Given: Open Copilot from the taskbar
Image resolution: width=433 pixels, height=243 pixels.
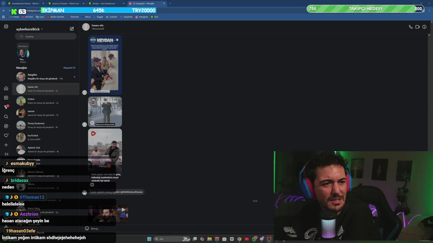Looking at the screenshot, I should [x=202, y=239].
